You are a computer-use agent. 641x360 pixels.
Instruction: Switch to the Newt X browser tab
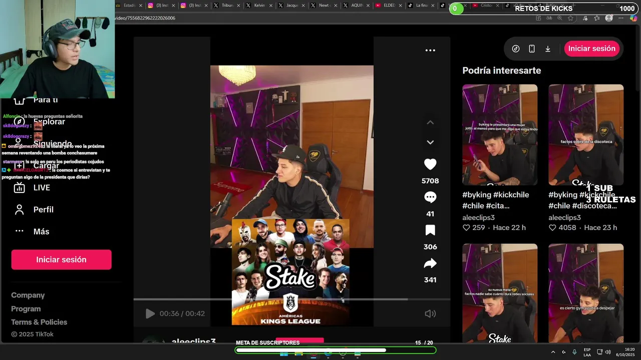point(324,5)
